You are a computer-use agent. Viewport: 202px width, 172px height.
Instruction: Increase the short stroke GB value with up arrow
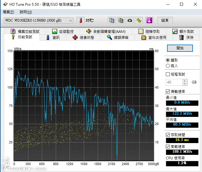tap(184, 81)
